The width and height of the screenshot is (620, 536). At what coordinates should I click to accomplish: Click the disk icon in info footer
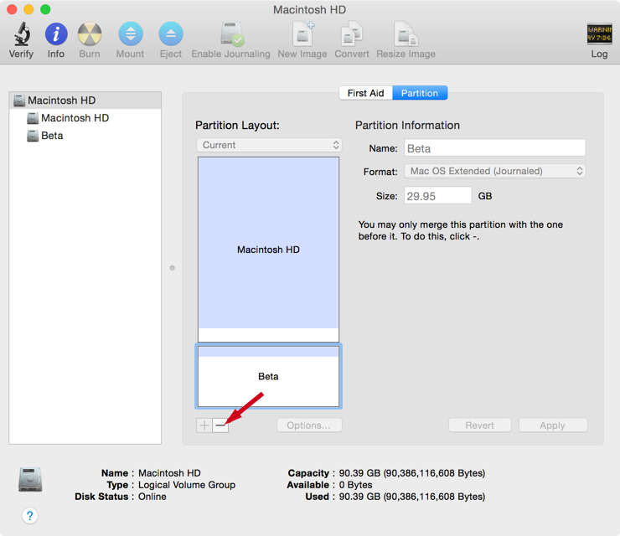point(30,480)
